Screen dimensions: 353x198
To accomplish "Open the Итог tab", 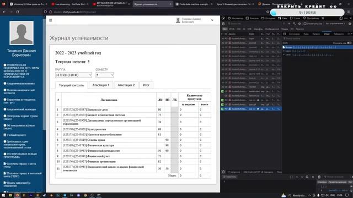I will coord(146,85).
